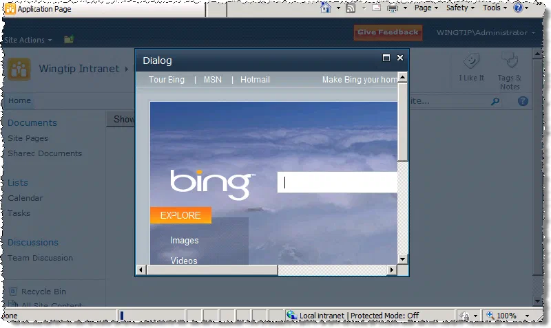Click the blank new tab button
Viewport: 551px width, 328px height.
tap(216, 10)
